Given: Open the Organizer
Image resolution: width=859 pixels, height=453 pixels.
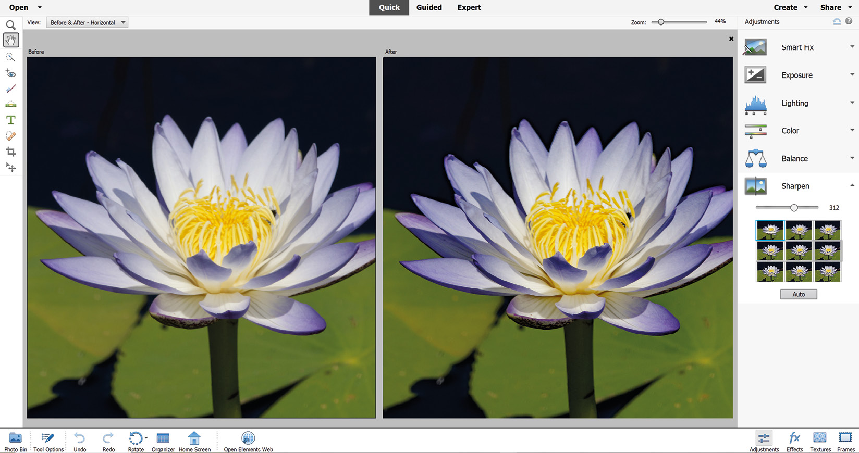Looking at the screenshot, I should pos(163,442).
